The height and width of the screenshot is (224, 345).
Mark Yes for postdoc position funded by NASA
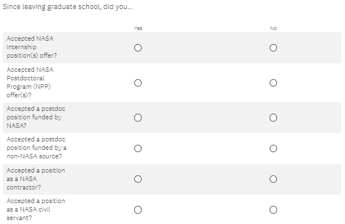coord(138,118)
